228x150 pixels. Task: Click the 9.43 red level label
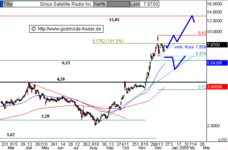click(202, 33)
